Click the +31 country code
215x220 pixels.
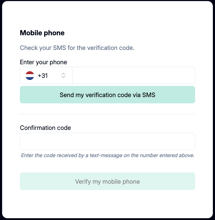tap(43, 75)
